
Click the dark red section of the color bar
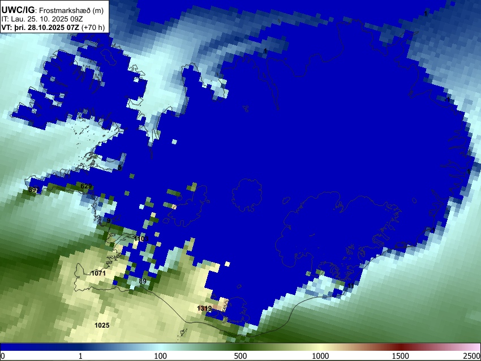(401, 347)
